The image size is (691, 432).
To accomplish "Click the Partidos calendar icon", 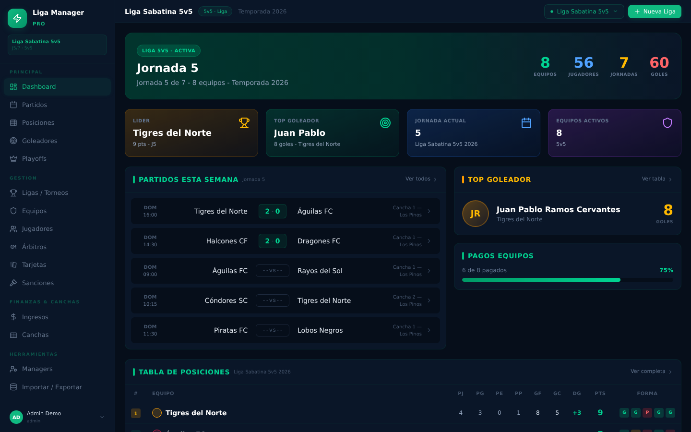I will tap(13, 105).
